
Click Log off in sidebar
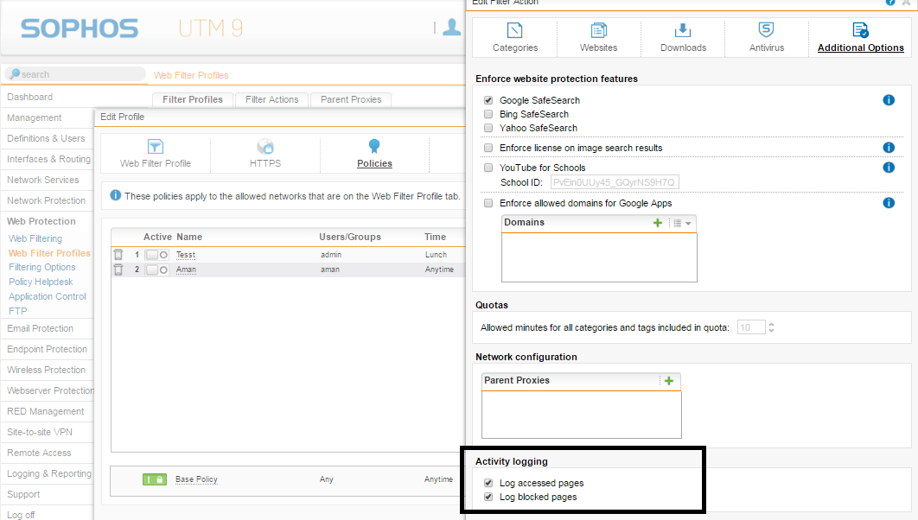coord(21,515)
